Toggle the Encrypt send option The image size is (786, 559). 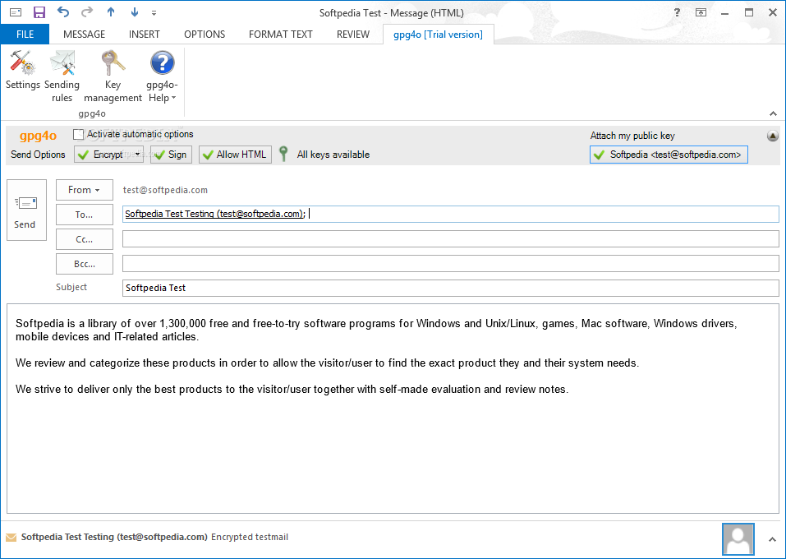click(103, 155)
